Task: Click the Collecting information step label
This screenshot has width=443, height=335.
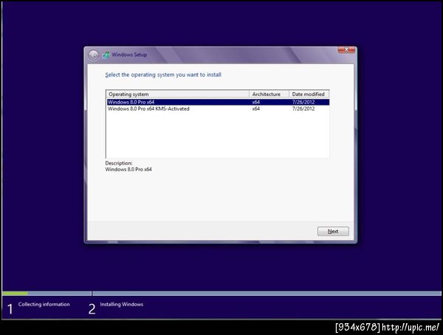Action: [44, 304]
